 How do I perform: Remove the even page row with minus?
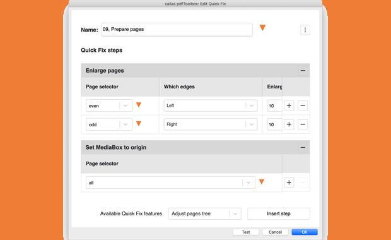point(303,105)
